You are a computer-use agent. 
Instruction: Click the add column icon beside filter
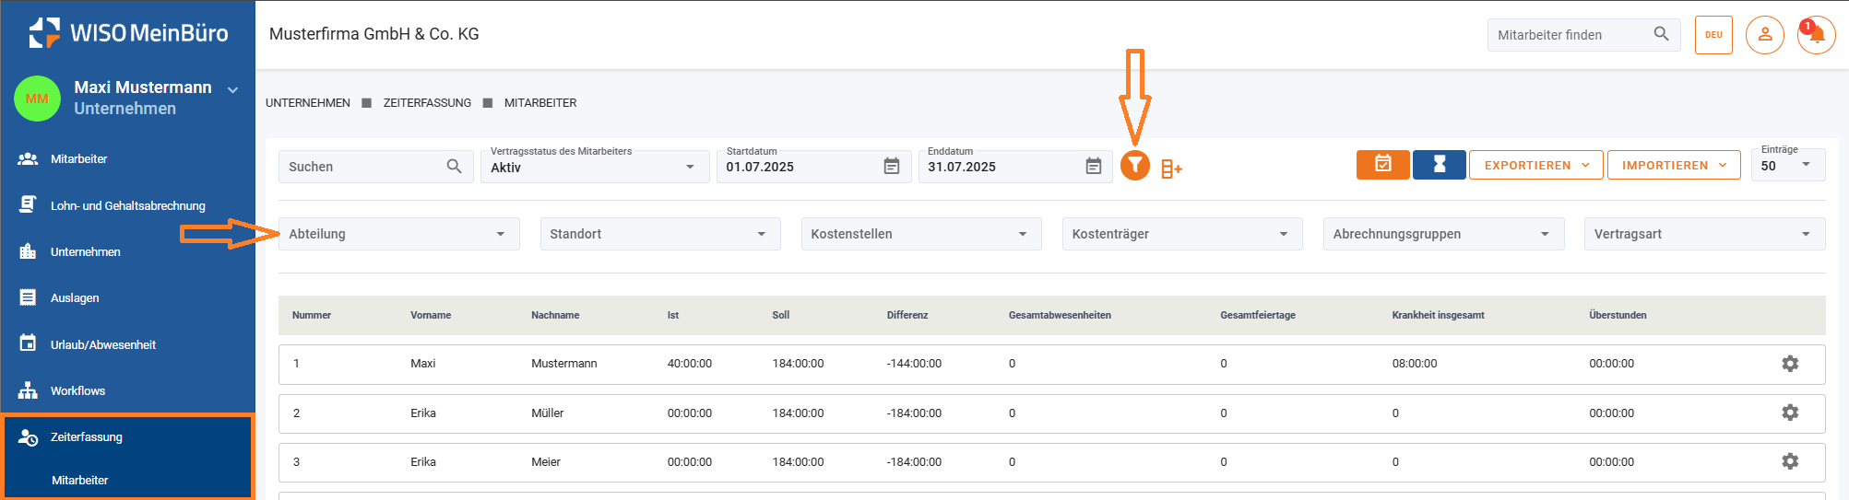pyautogui.click(x=1171, y=169)
